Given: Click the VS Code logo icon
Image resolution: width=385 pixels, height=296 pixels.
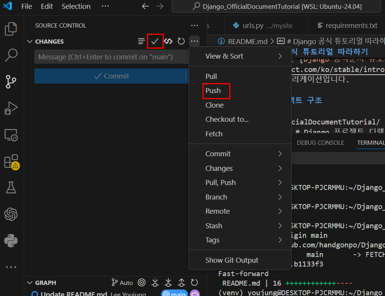Looking at the screenshot, I should (x=7, y=6).
